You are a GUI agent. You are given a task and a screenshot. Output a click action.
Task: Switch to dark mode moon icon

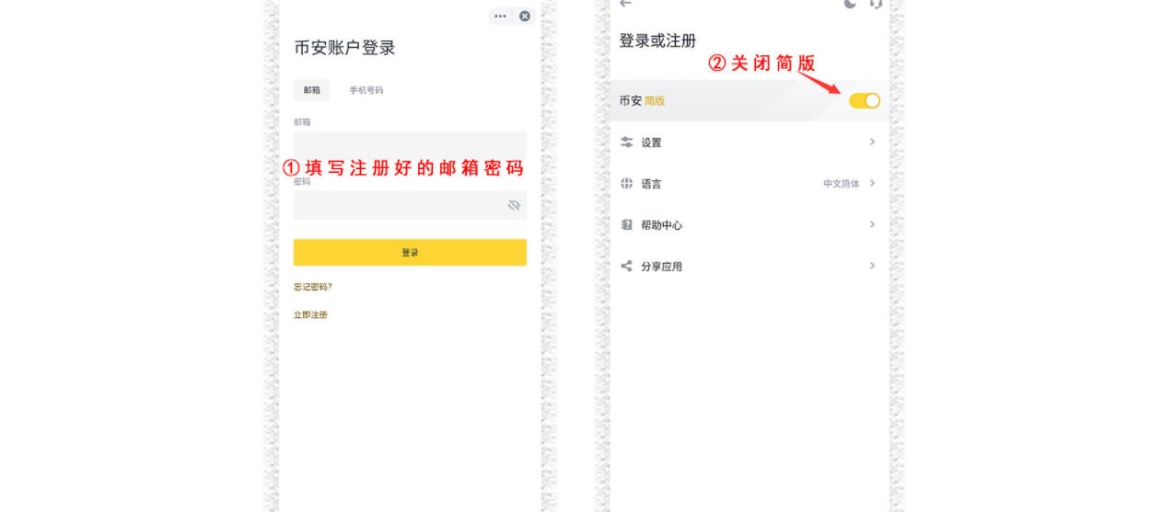tap(850, 4)
